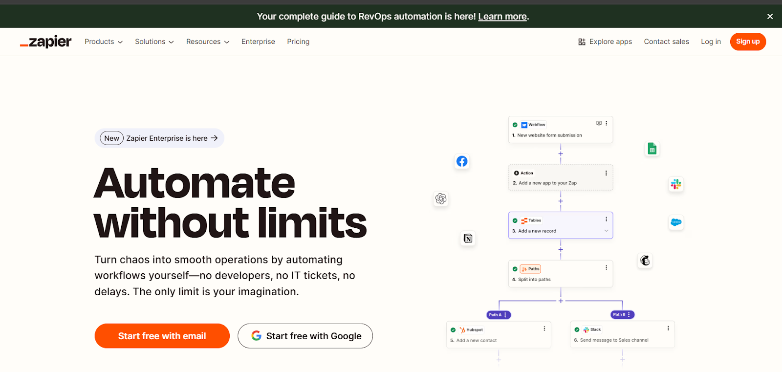
Task: Select the New website form submission step
Action: [561, 130]
